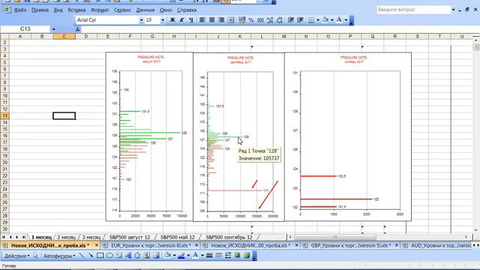Switch to the GBP_Уровни workbook tab
This screenshot has width=480, height=270.
[351, 245]
